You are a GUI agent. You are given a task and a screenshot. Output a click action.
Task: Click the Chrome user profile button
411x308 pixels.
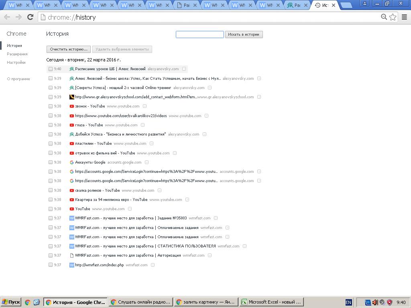(x=364, y=3)
